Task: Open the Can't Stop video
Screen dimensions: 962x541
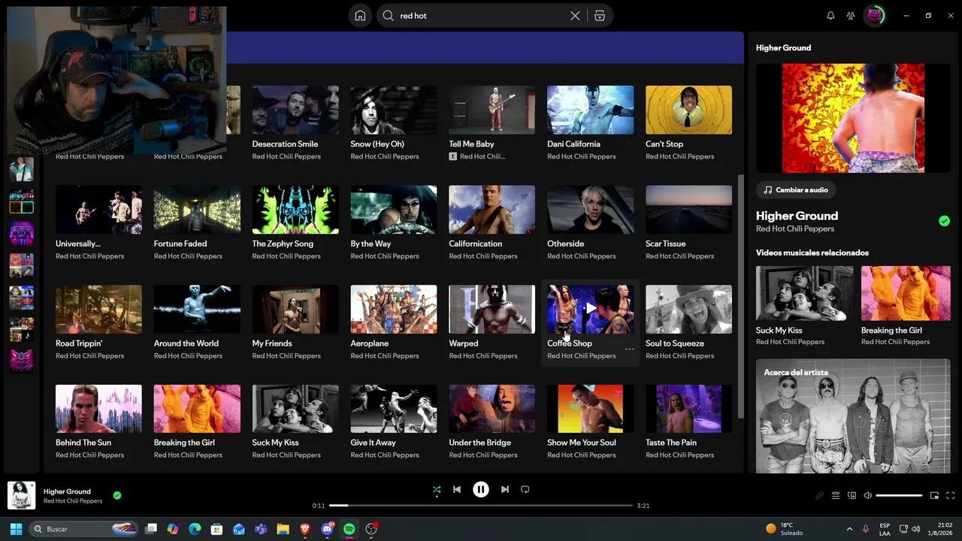Action: click(x=688, y=110)
